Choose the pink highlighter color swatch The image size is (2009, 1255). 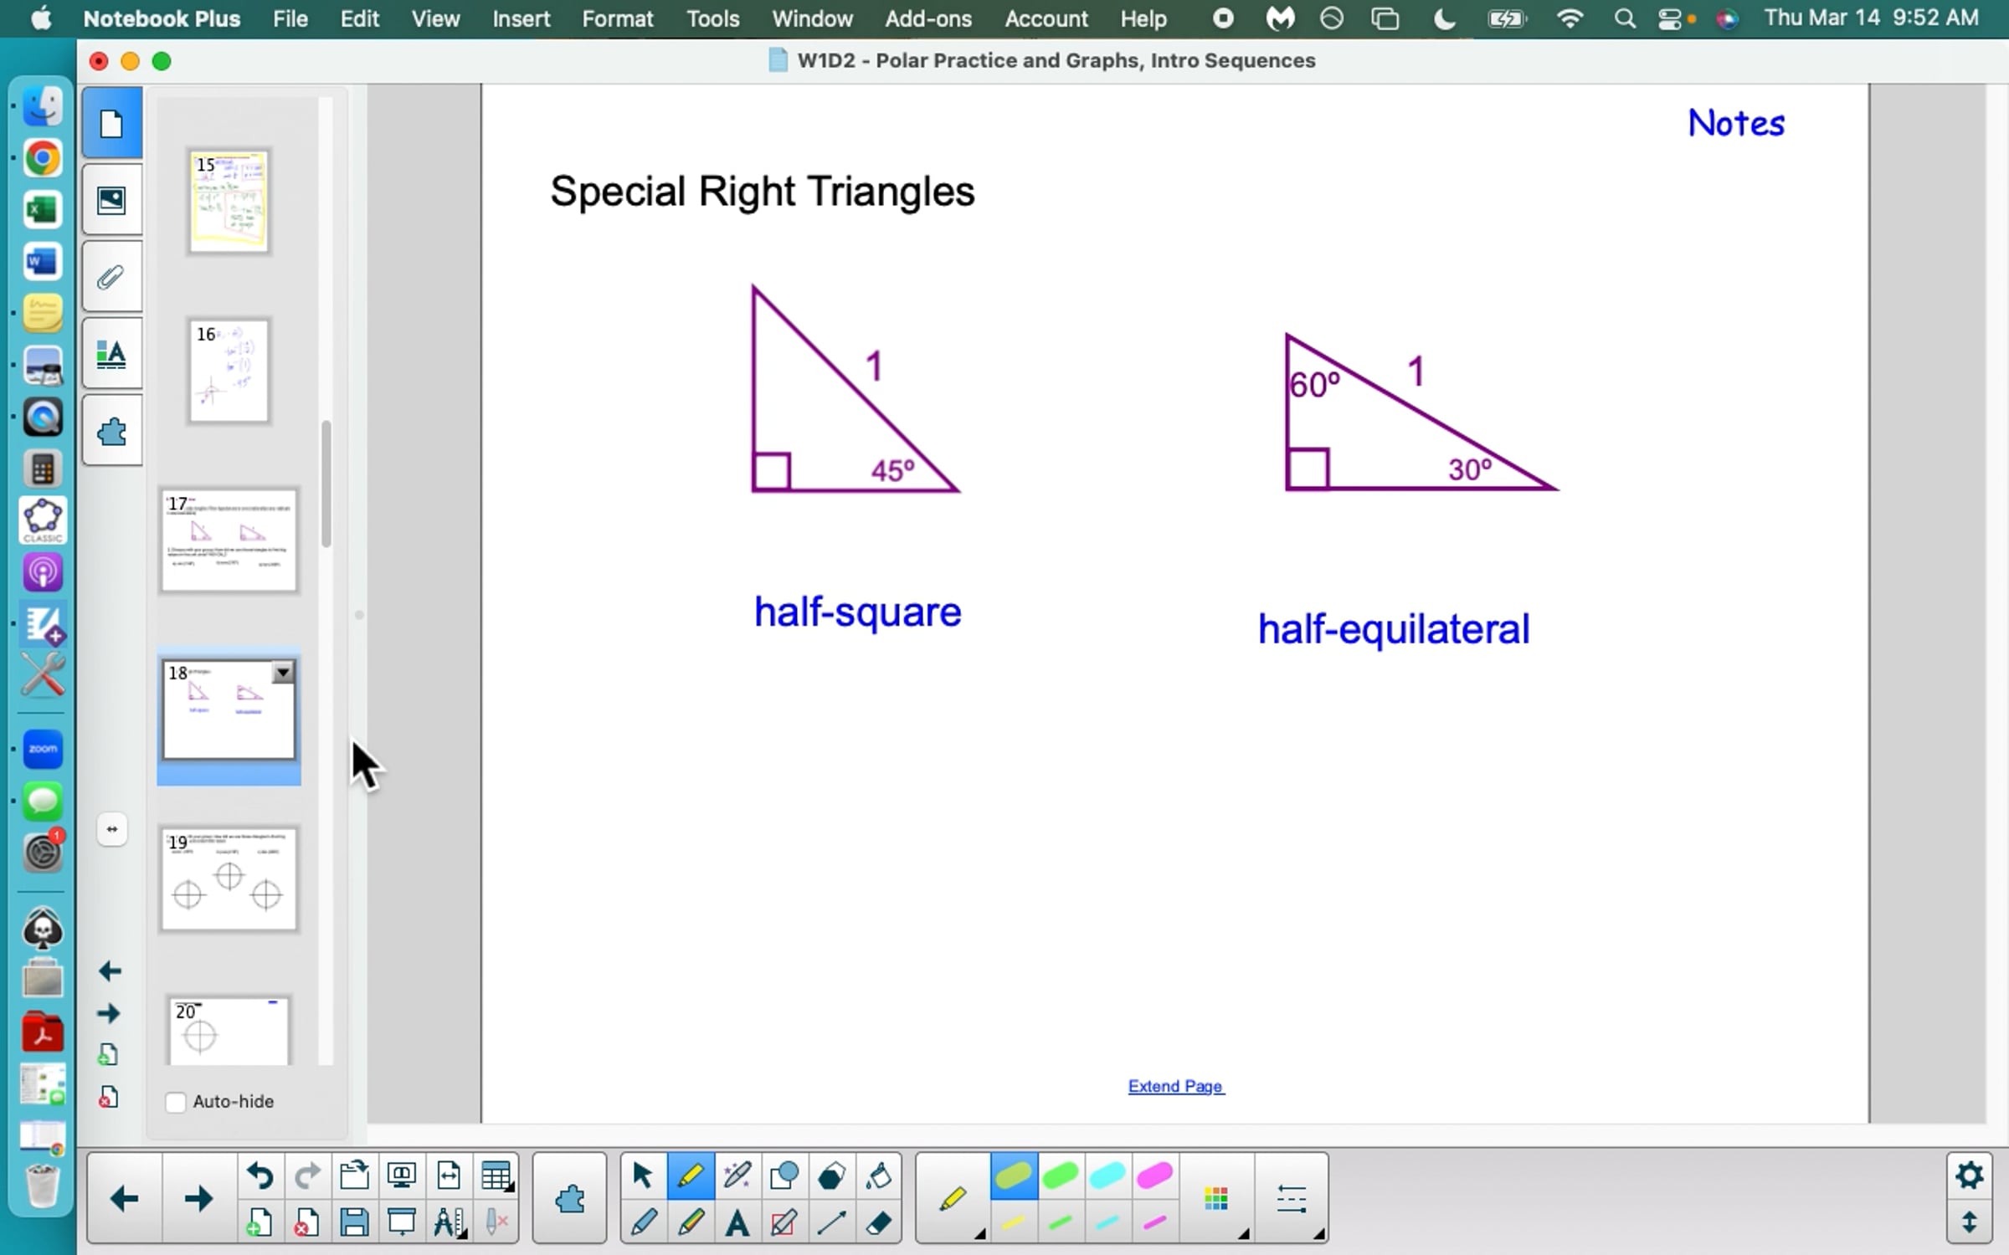point(1154,1176)
